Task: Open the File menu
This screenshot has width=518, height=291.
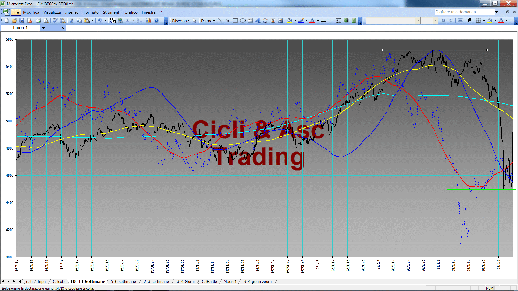Action: tap(16, 12)
